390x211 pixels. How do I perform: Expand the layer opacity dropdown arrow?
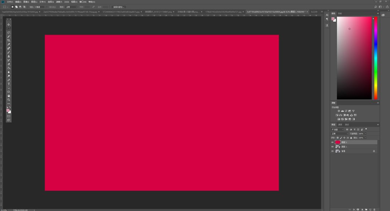point(365,134)
